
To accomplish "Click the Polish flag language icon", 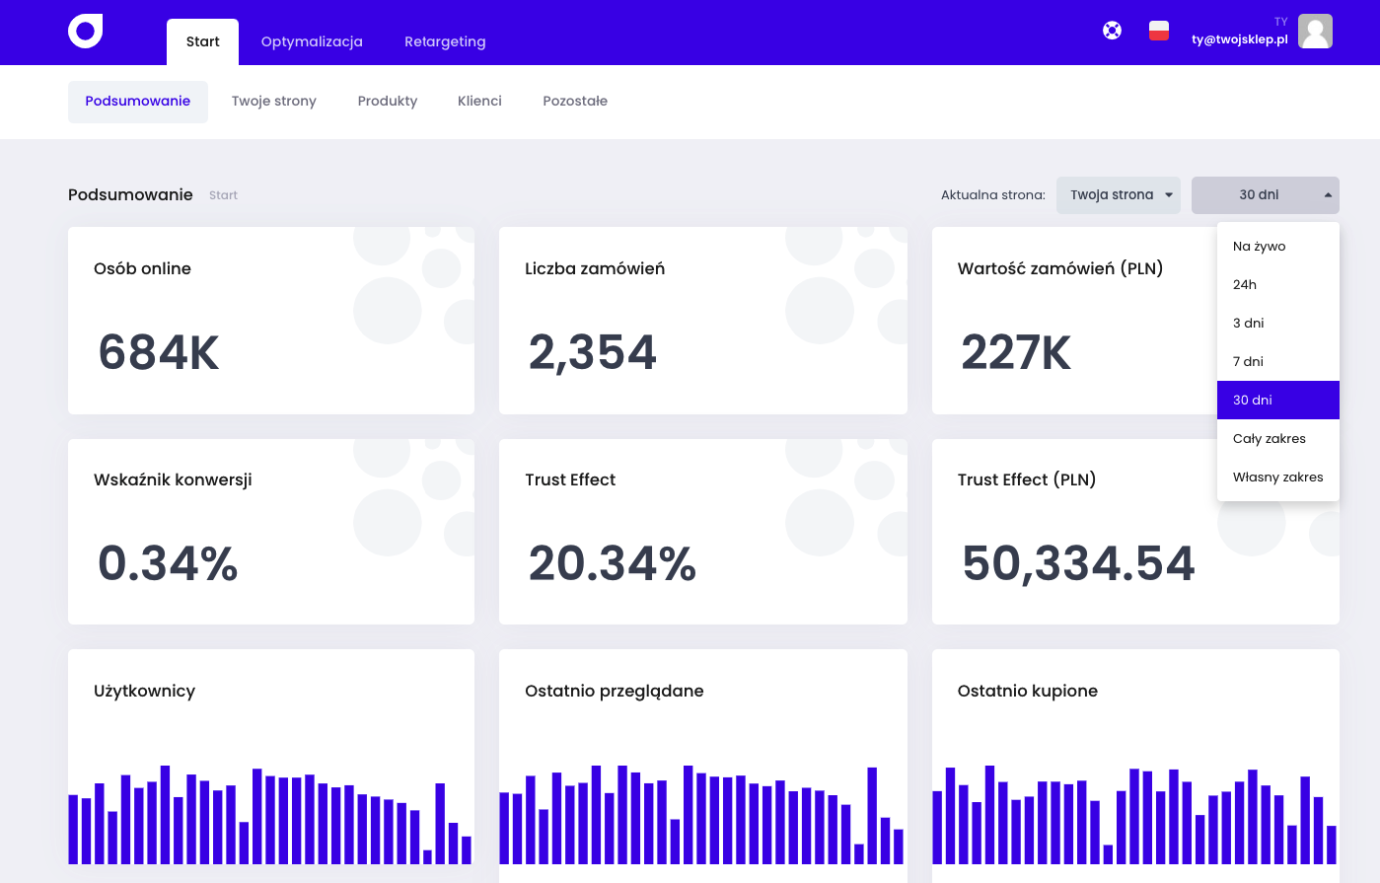I will pyautogui.click(x=1159, y=31).
